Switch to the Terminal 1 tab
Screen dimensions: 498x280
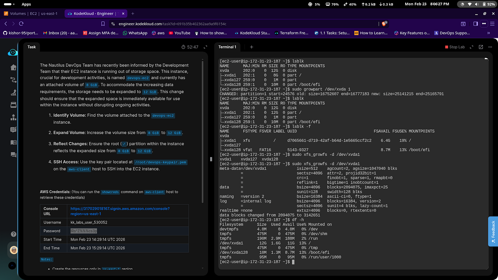click(x=227, y=47)
